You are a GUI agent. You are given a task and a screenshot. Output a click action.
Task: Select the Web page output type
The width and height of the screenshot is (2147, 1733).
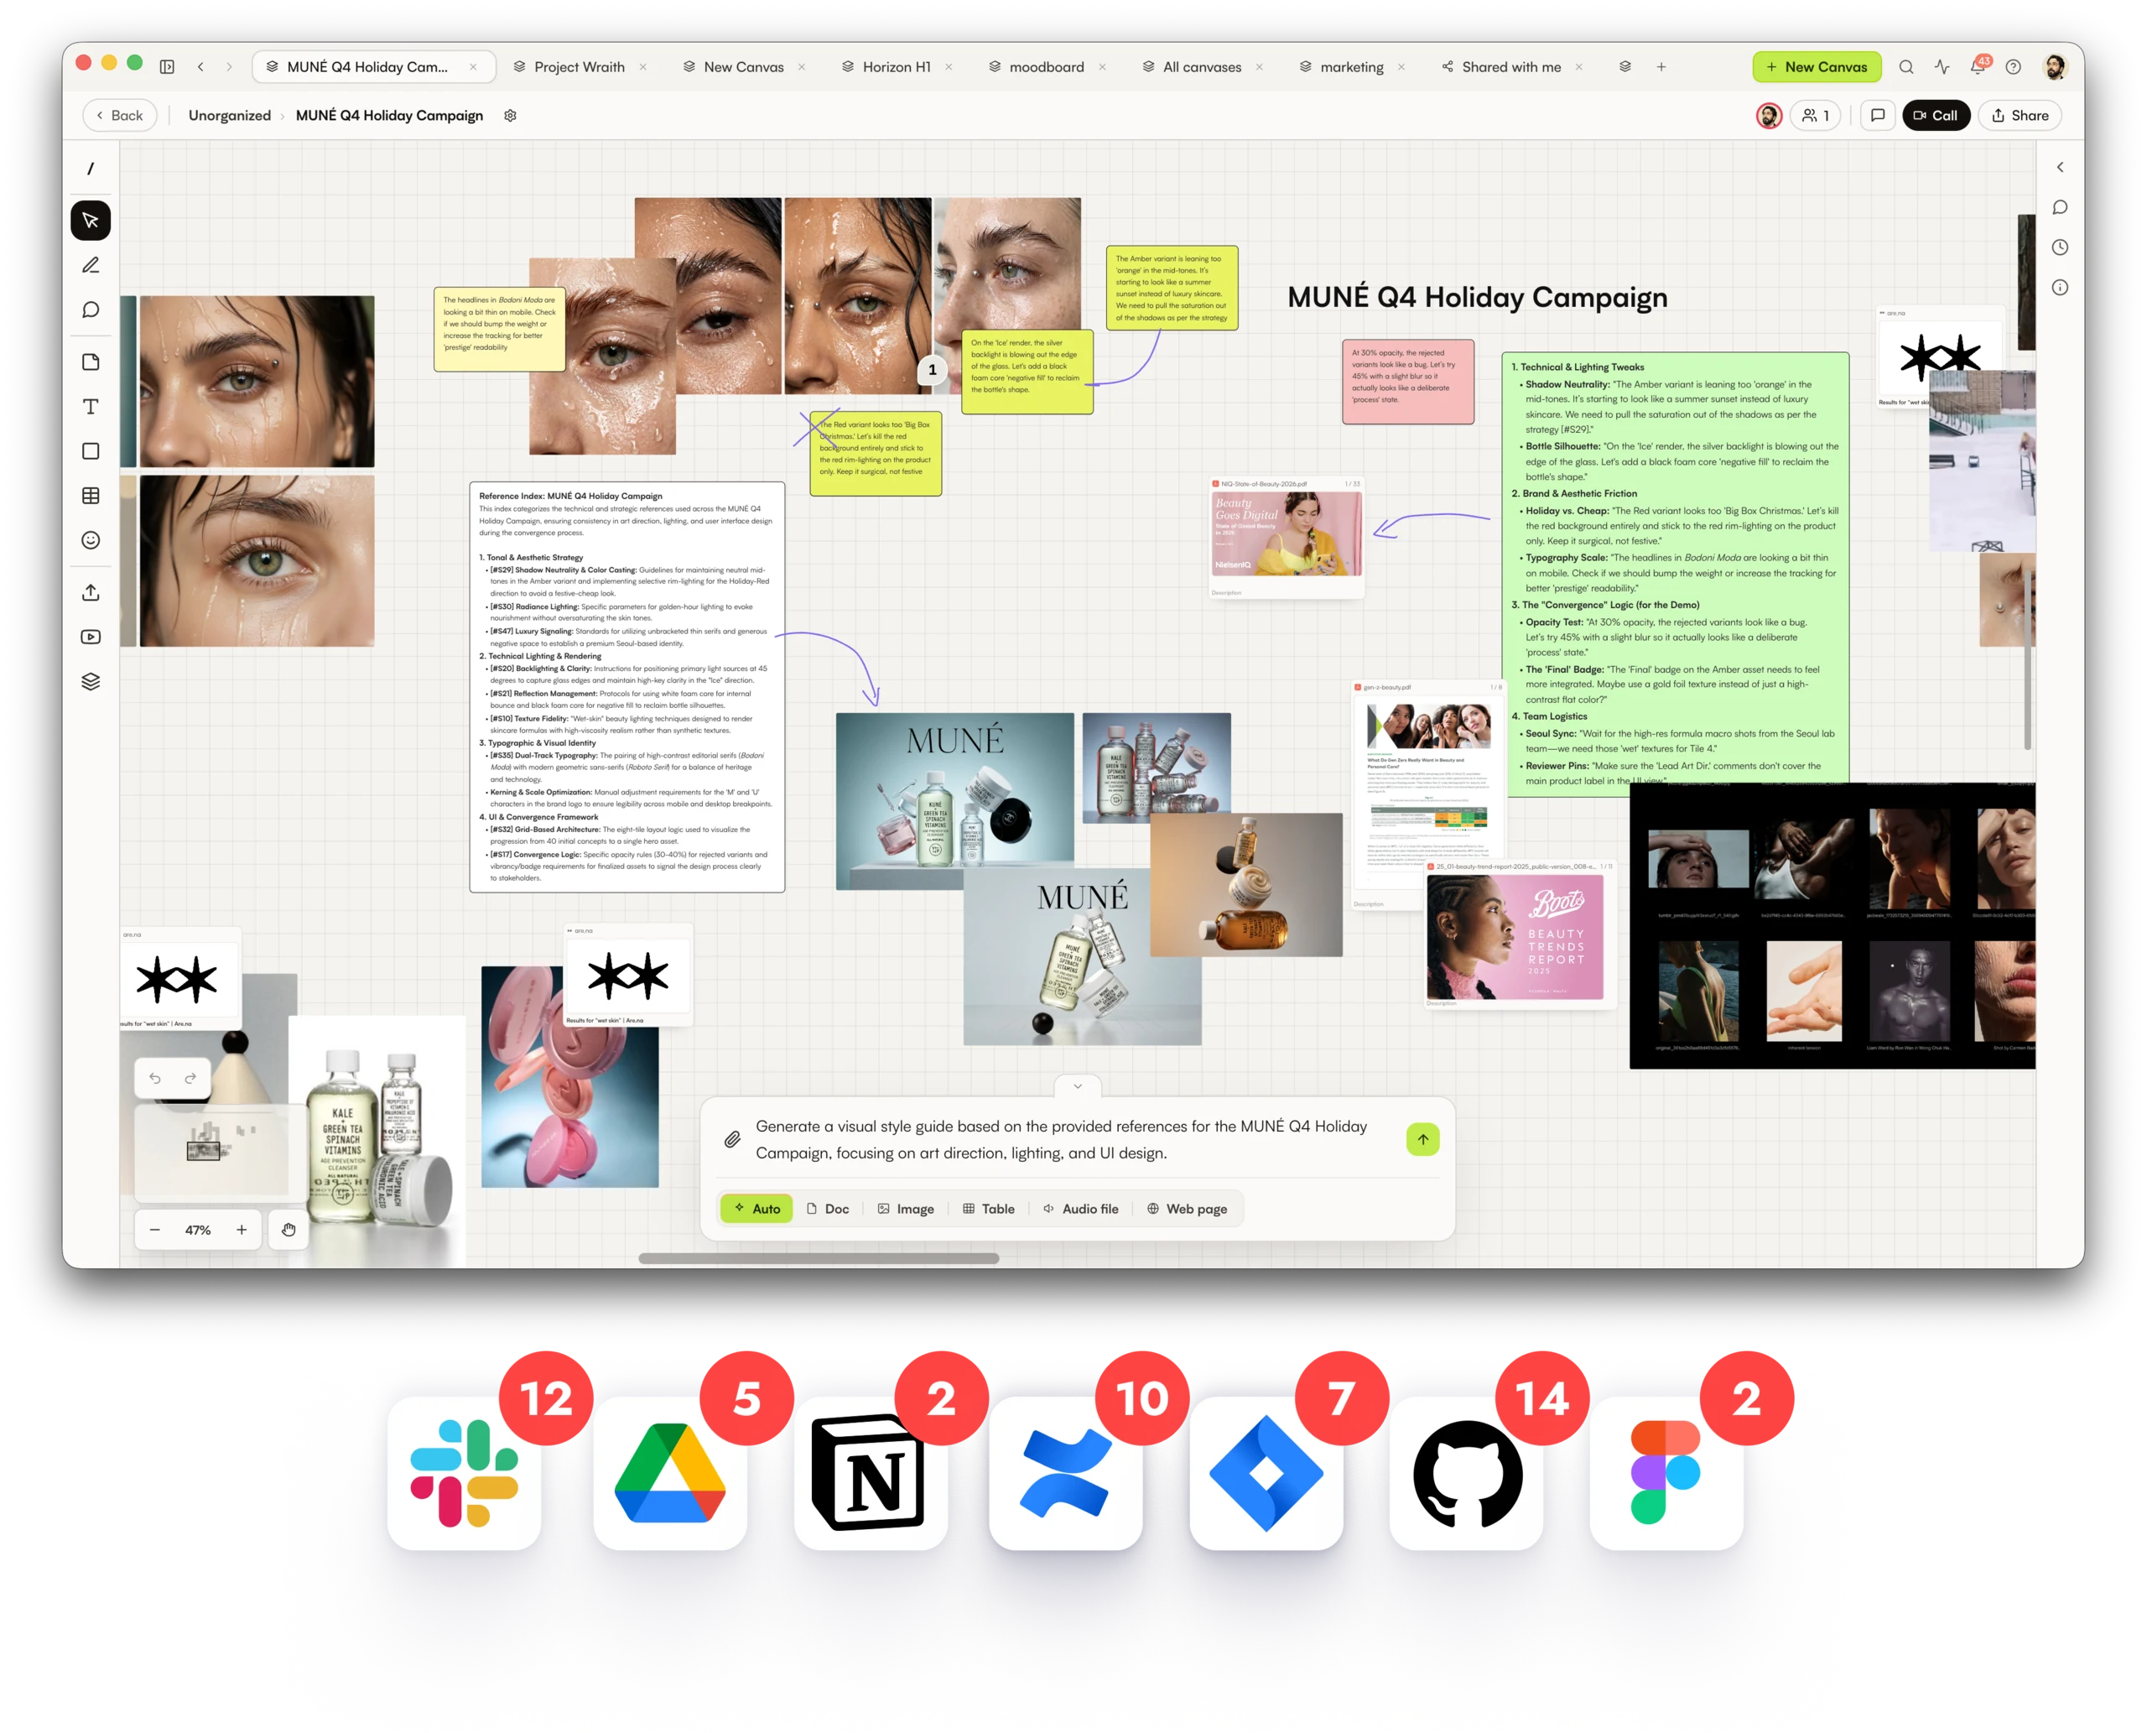point(1187,1209)
